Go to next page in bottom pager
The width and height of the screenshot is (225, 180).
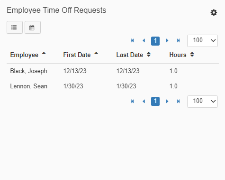(167, 101)
